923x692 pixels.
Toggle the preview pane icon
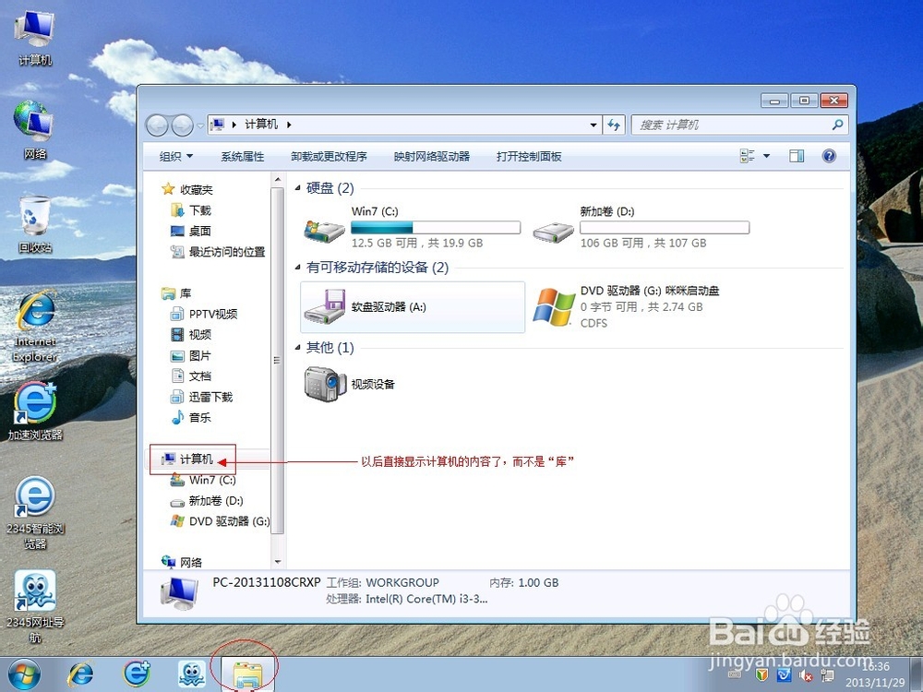(796, 156)
